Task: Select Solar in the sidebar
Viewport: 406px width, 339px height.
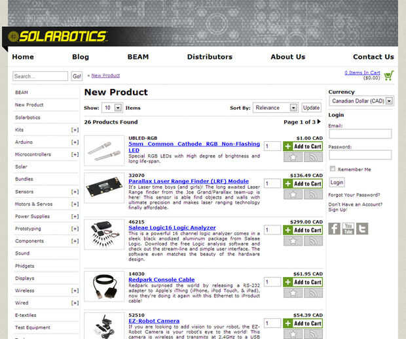Action: click(x=21, y=167)
